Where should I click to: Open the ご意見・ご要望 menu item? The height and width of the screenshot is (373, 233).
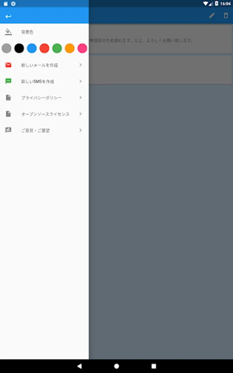click(44, 131)
